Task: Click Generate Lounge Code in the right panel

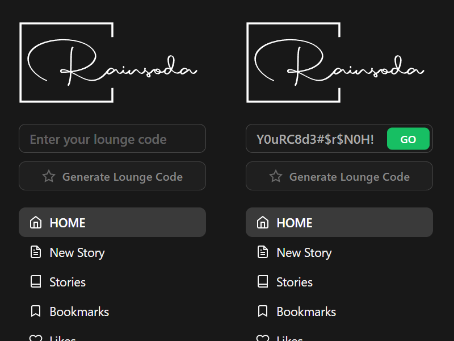Action: pos(339,176)
